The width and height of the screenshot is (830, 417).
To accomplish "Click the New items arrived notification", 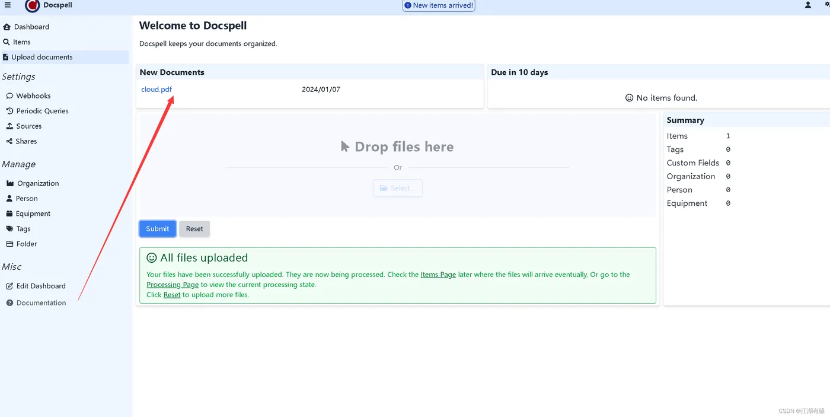I will pos(439,5).
